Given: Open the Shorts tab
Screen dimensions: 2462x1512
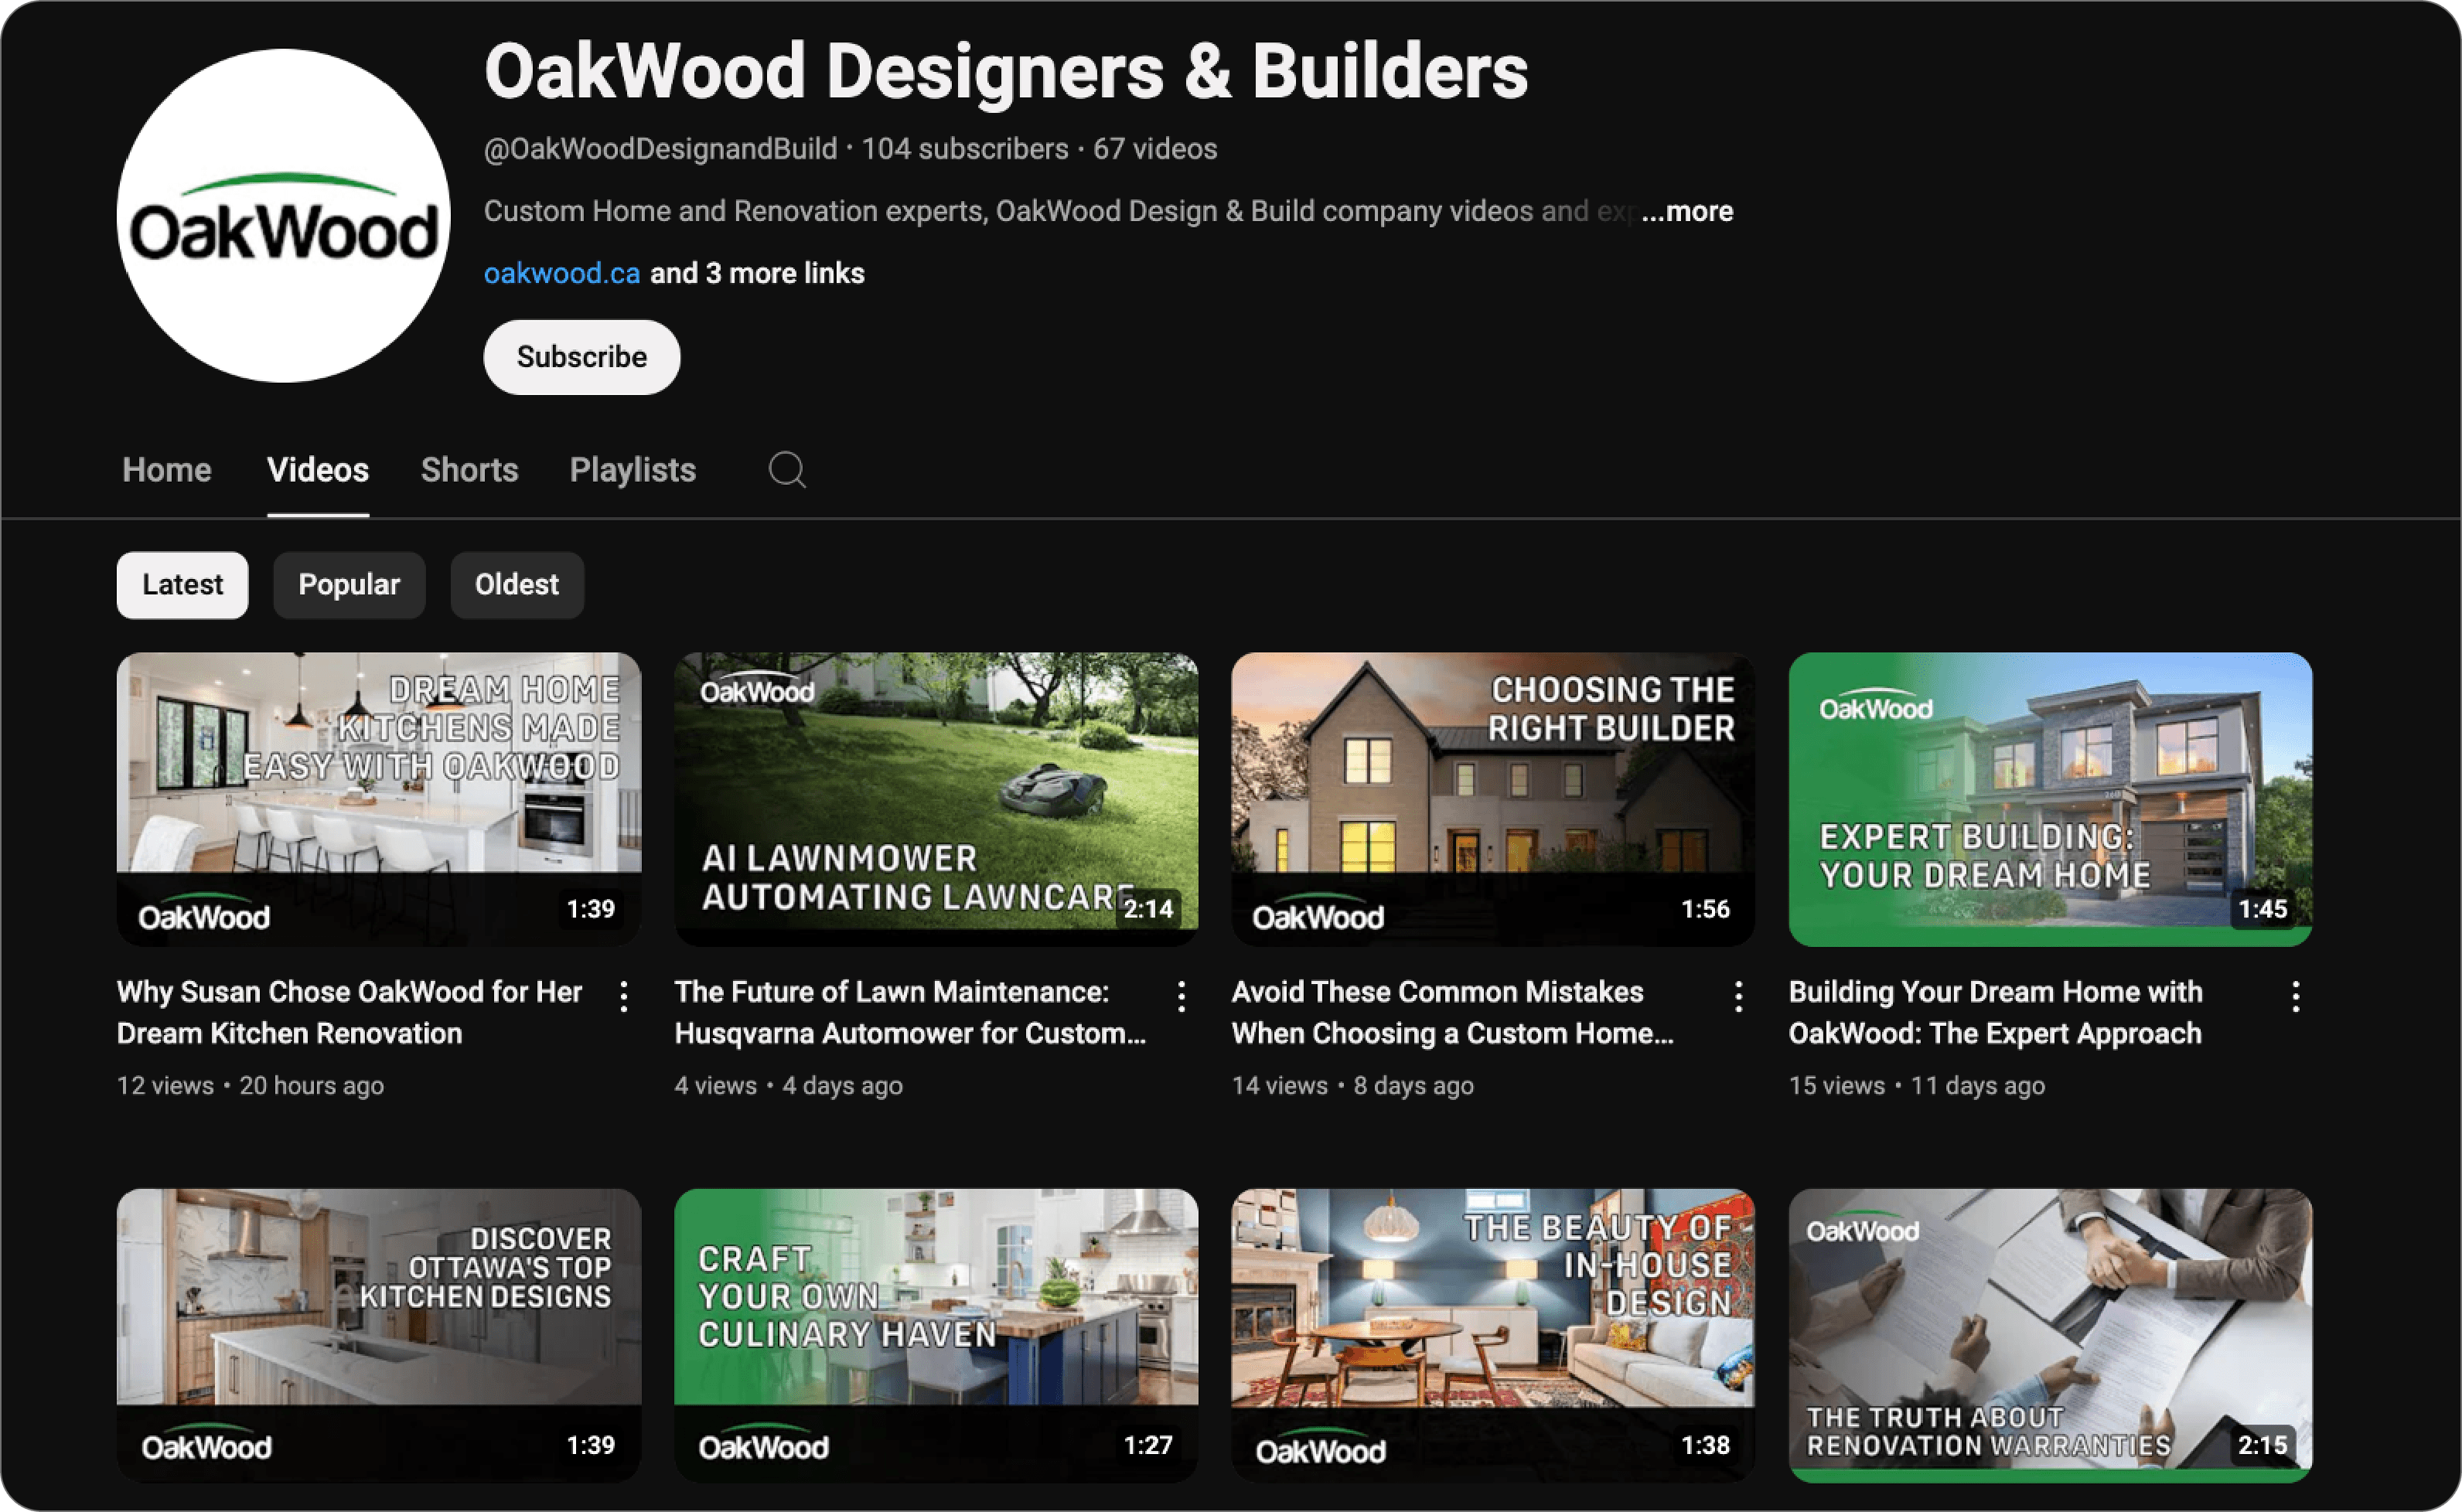Looking at the screenshot, I should click(x=469, y=470).
